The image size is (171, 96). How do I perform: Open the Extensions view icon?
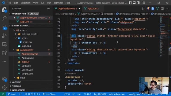pos(4,53)
